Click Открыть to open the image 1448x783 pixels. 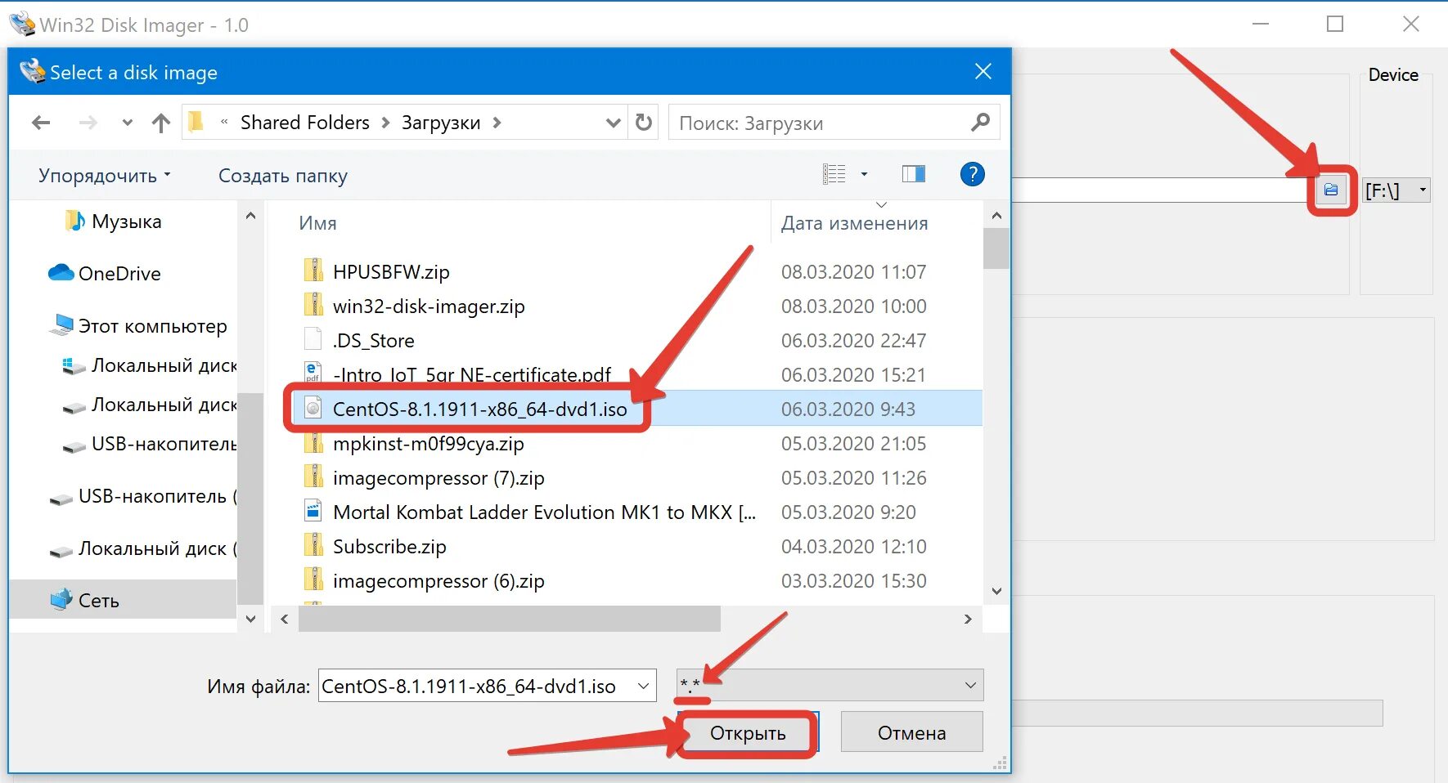coord(748,733)
